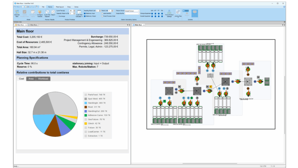
Task: Expand the Output Buffer dropdown
Action: [x=139, y=14]
